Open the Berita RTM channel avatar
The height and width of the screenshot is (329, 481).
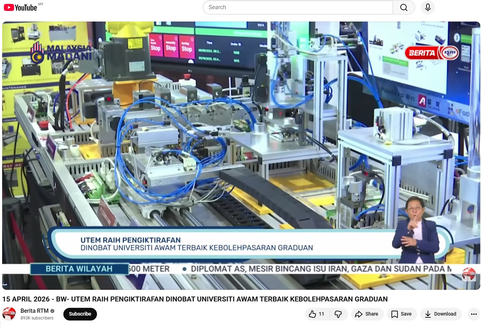tap(9, 314)
